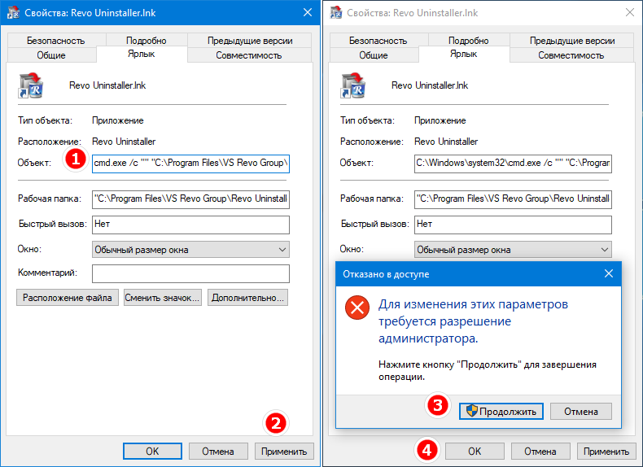Click the Приложение value in the left window
Image resolution: width=643 pixels, height=467 pixels.
tap(118, 120)
